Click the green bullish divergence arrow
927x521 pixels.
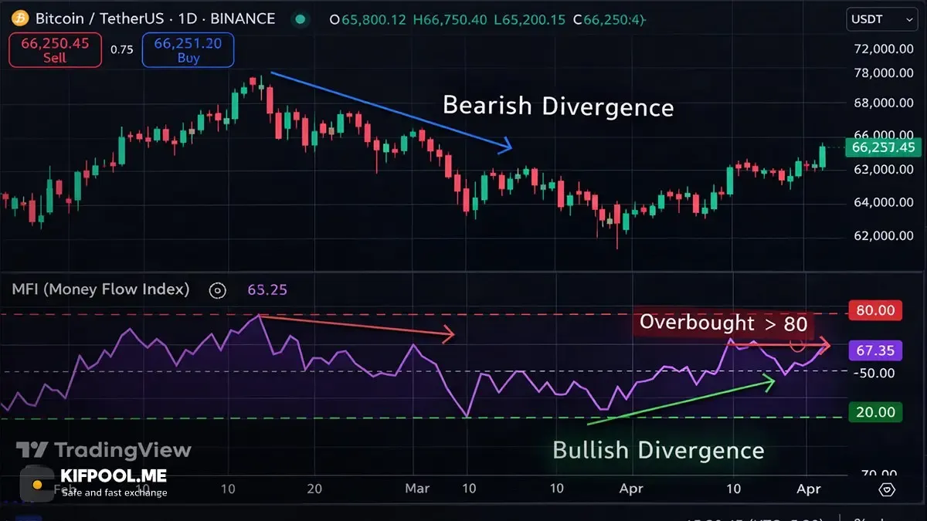681,401
